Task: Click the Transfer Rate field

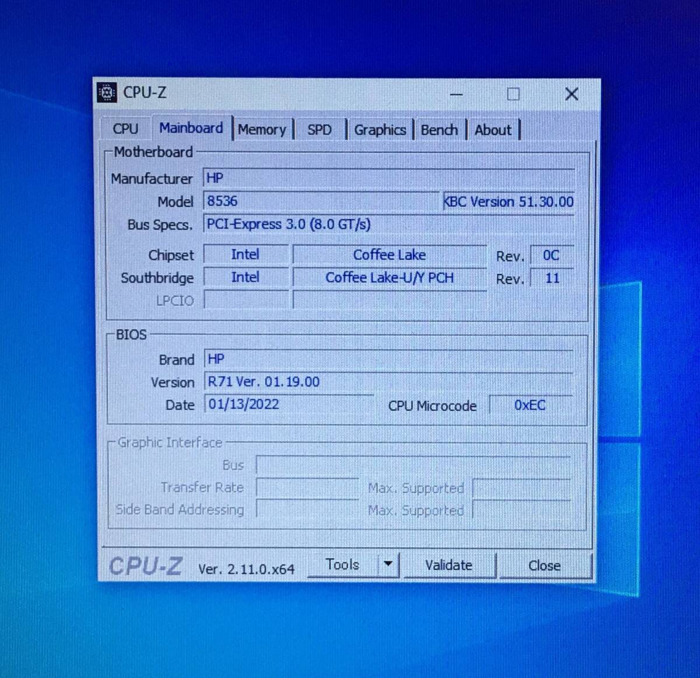Action: coord(307,488)
